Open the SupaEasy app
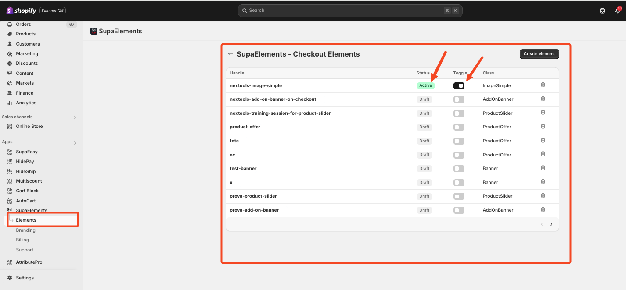The image size is (626, 290). [27, 152]
